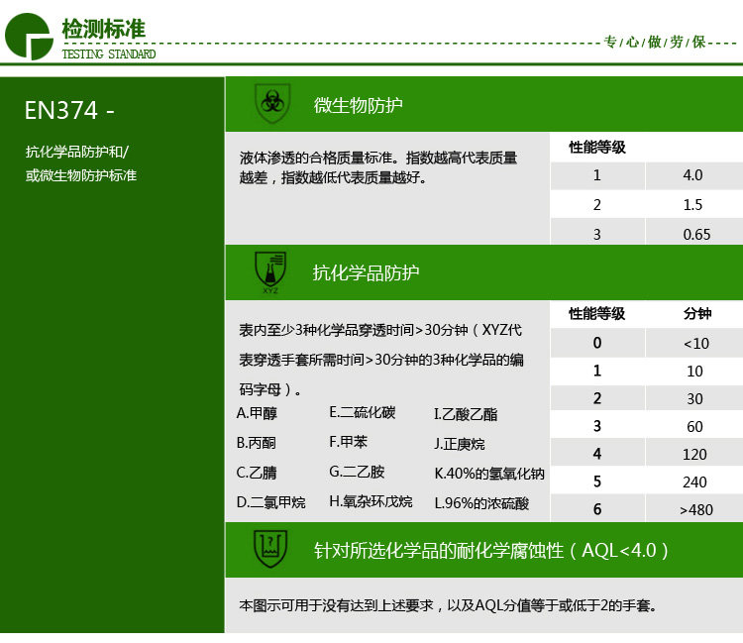Click the 越差，指数越高 second description line
This screenshot has height=643, width=743.
pos(332,177)
